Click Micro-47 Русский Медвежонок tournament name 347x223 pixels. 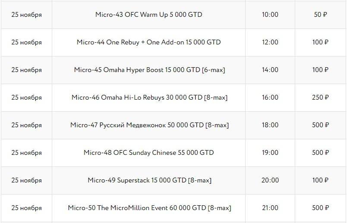pos(149,125)
